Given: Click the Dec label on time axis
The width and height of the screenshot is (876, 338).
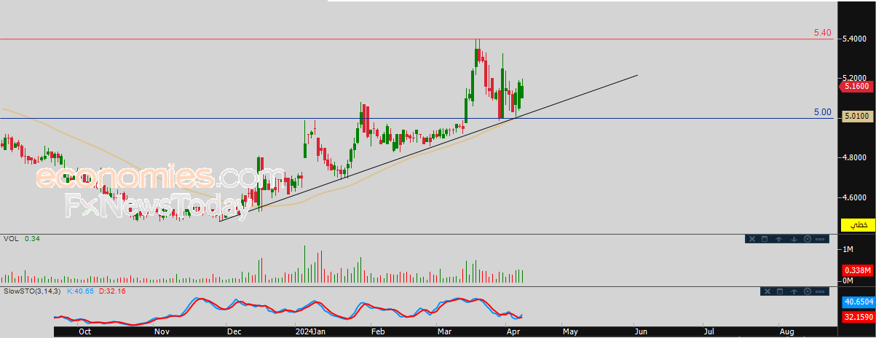Looking at the screenshot, I should coord(234,331).
